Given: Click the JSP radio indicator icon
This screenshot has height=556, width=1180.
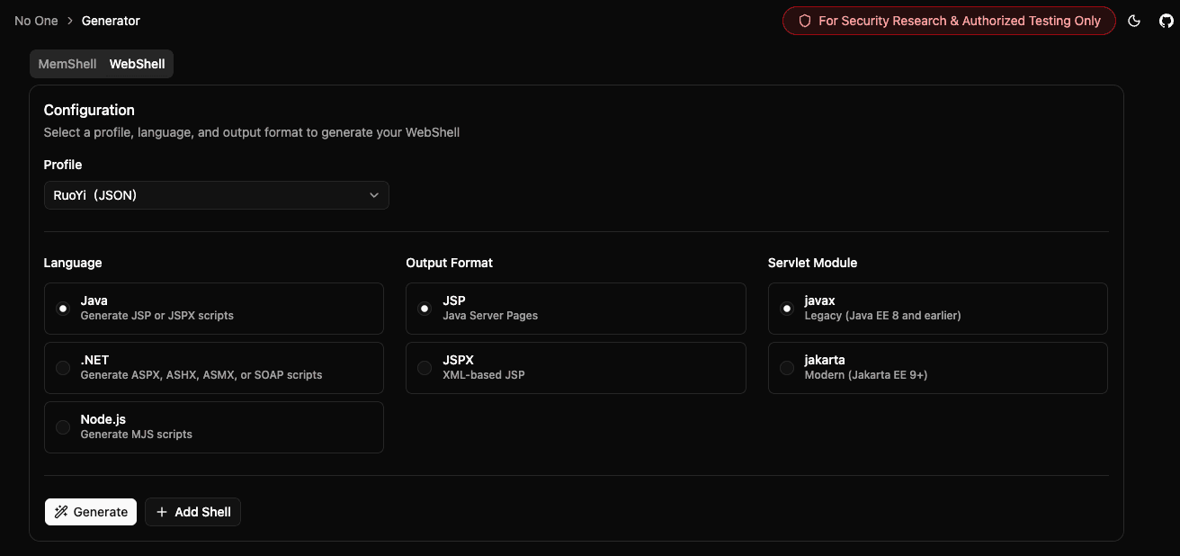Looking at the screenshot, I should 425,308.
